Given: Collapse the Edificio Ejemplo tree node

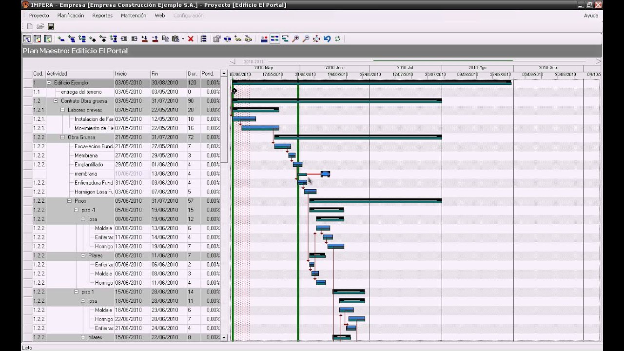Looking at the screenshot, I should point(49,83).
